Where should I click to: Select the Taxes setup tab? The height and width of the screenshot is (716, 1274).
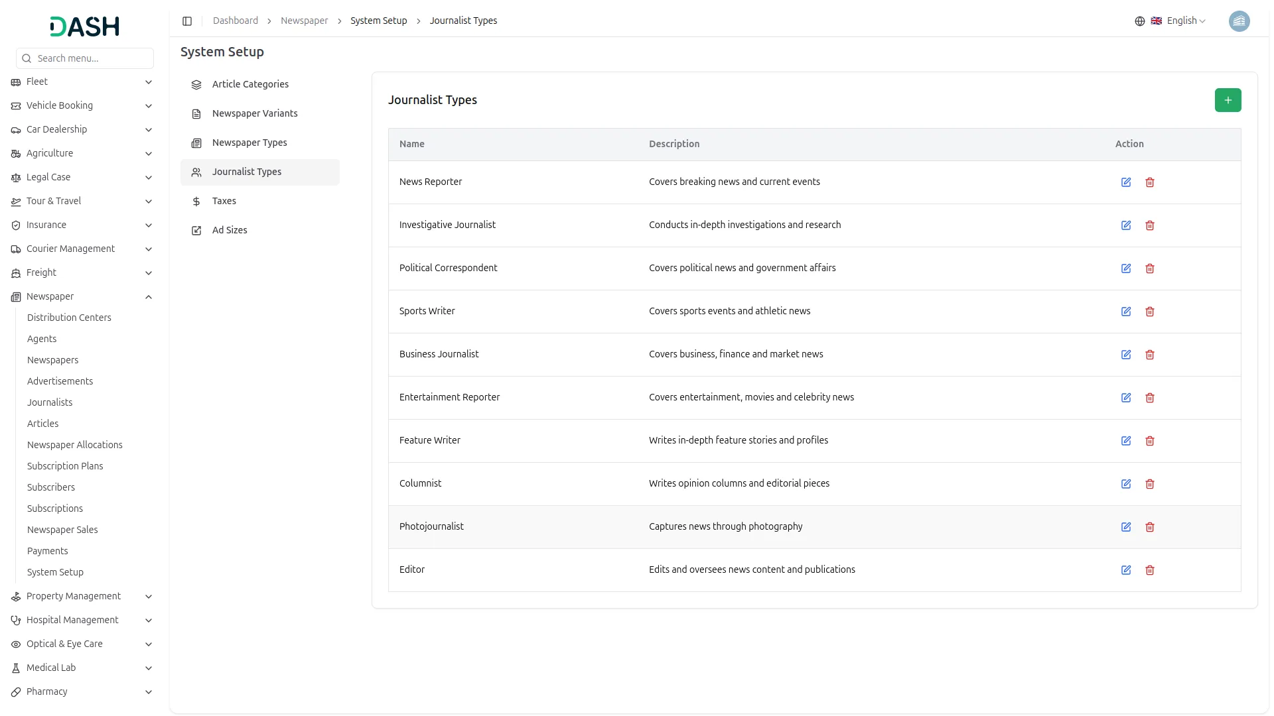click(224, 201)
